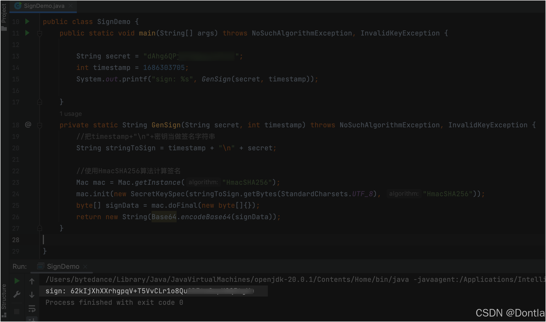Click the printf call on line 15
Viewport: 546px width, 322px height.
[135, 79]
